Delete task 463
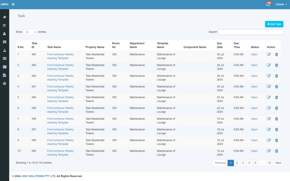The height and width of the screenshot is (181, 290). pos(276,65)
